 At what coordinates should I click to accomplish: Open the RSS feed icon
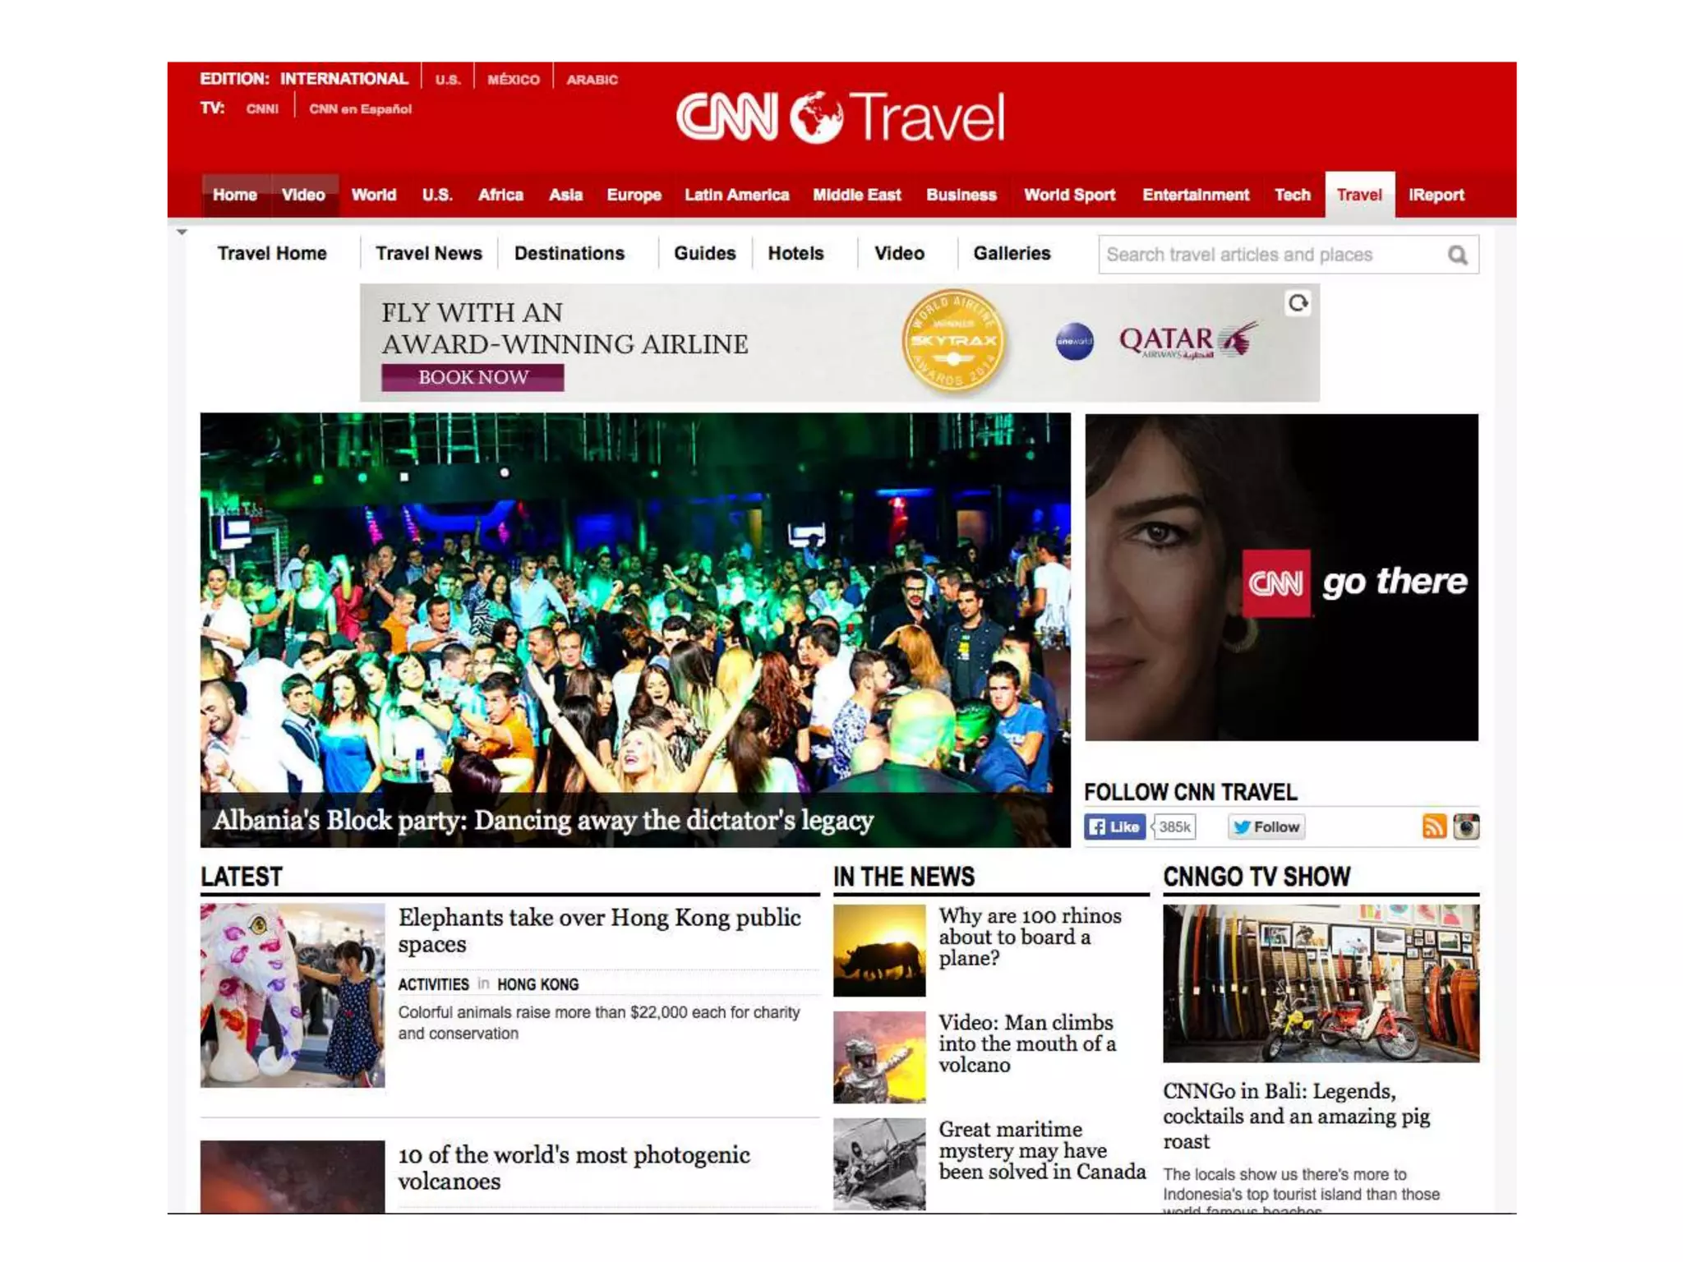point(1434,827)
